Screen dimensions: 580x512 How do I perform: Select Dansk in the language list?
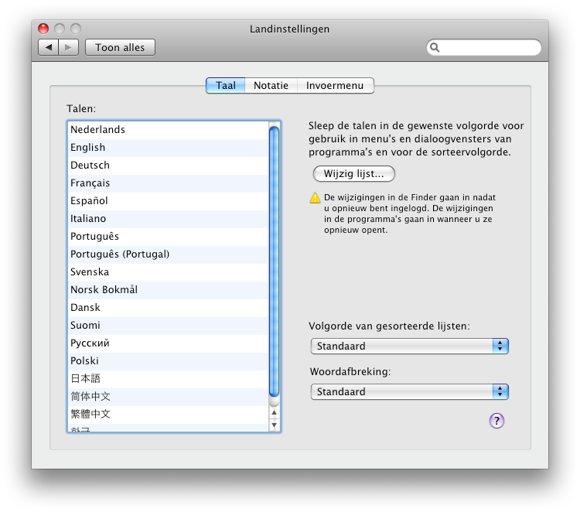[x=169, y=307]
